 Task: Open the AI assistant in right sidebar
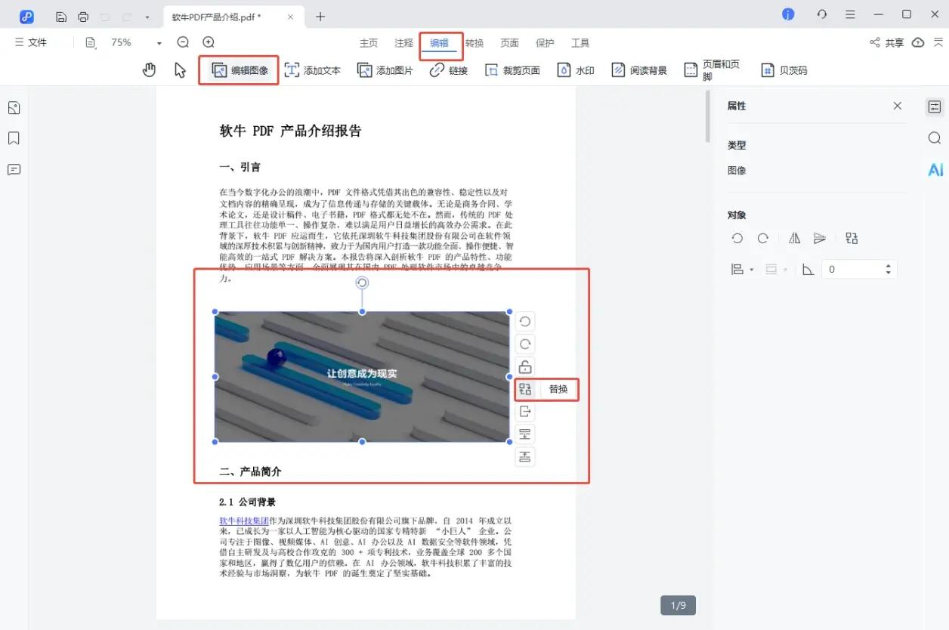click(935, 170)
